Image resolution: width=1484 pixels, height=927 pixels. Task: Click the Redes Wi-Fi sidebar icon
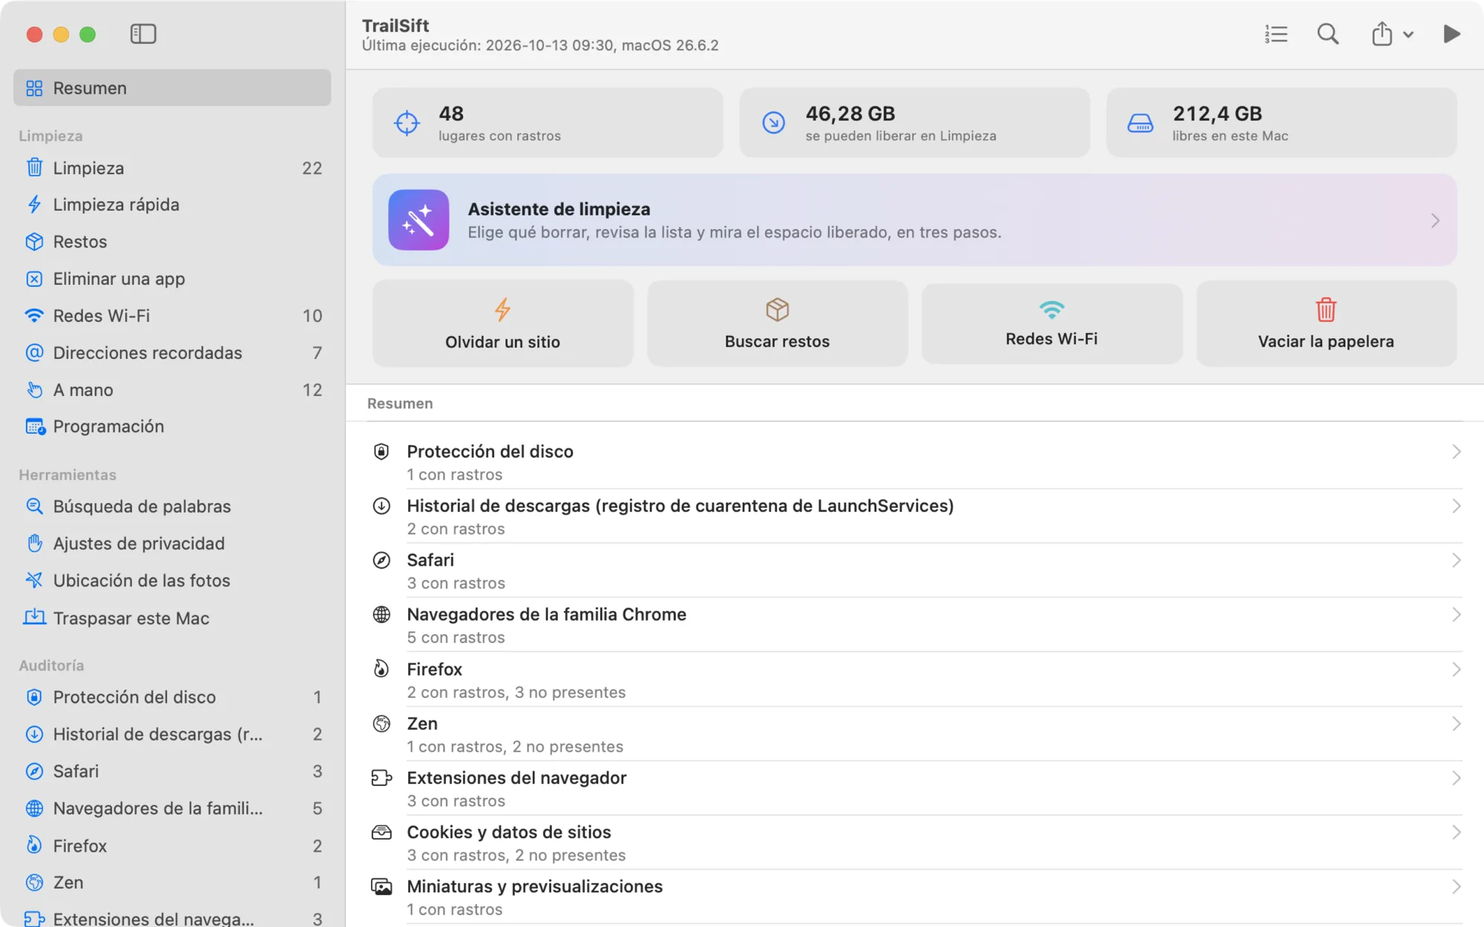coord(34,316)
